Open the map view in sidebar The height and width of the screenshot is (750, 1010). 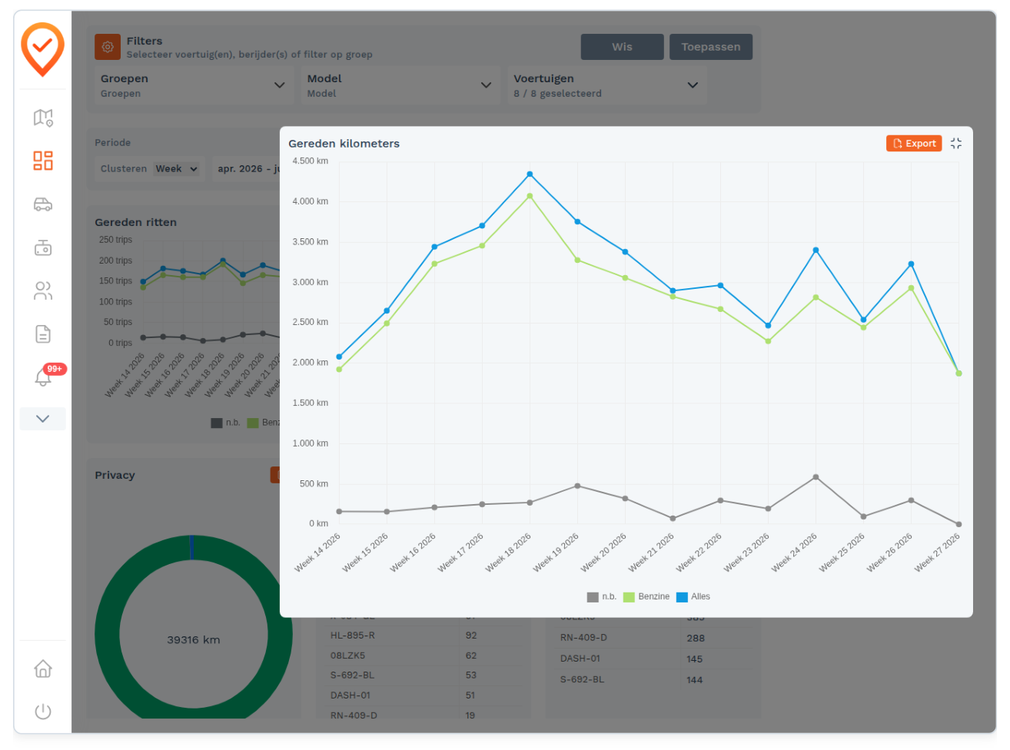tap(43, 118)
